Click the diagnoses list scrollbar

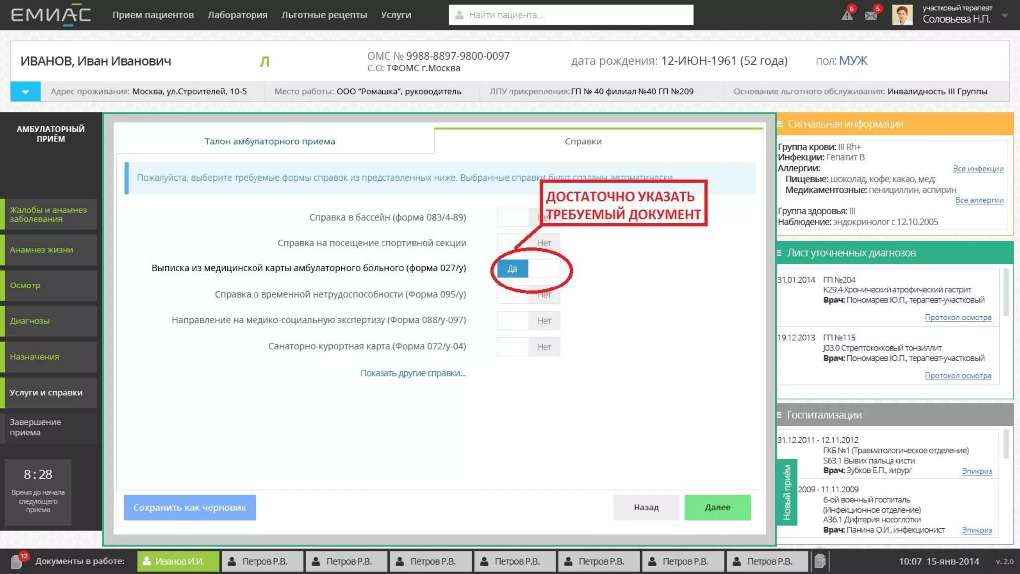[x=1006, y=293]
